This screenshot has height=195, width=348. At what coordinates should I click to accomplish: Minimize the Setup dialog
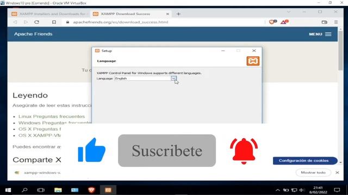[x=223, y=50]
